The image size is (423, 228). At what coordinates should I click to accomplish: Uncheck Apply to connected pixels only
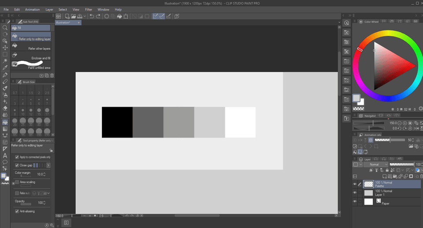coord(17,157)
